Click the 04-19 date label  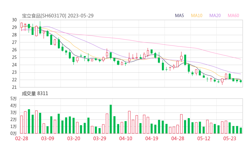[x=152, y=138]
